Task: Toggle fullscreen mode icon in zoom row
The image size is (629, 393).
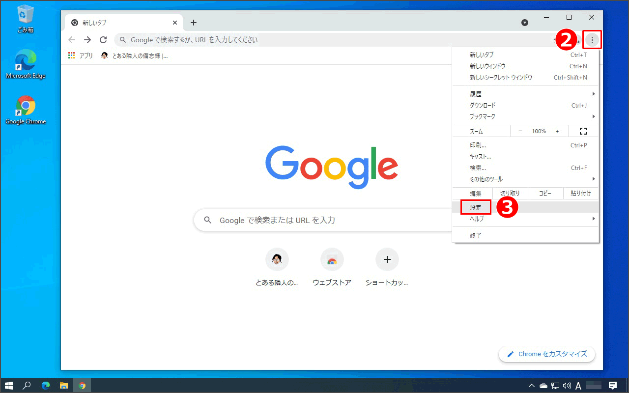Action: [583, 131]
